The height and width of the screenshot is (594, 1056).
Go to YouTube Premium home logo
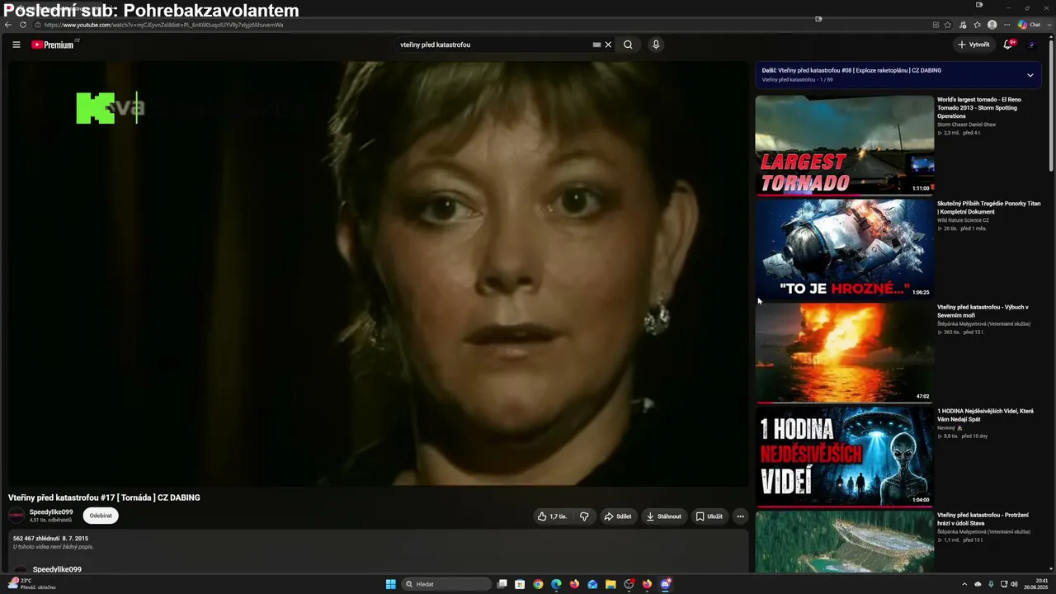pos(54,45)
